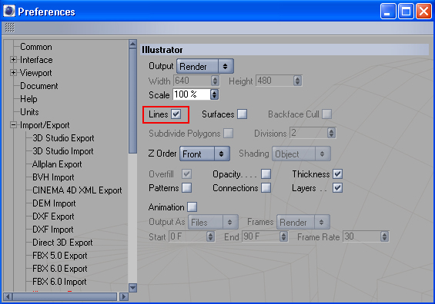Click the Import/Export label in the tree
This screenshot has width=435, height=304.
45,125
